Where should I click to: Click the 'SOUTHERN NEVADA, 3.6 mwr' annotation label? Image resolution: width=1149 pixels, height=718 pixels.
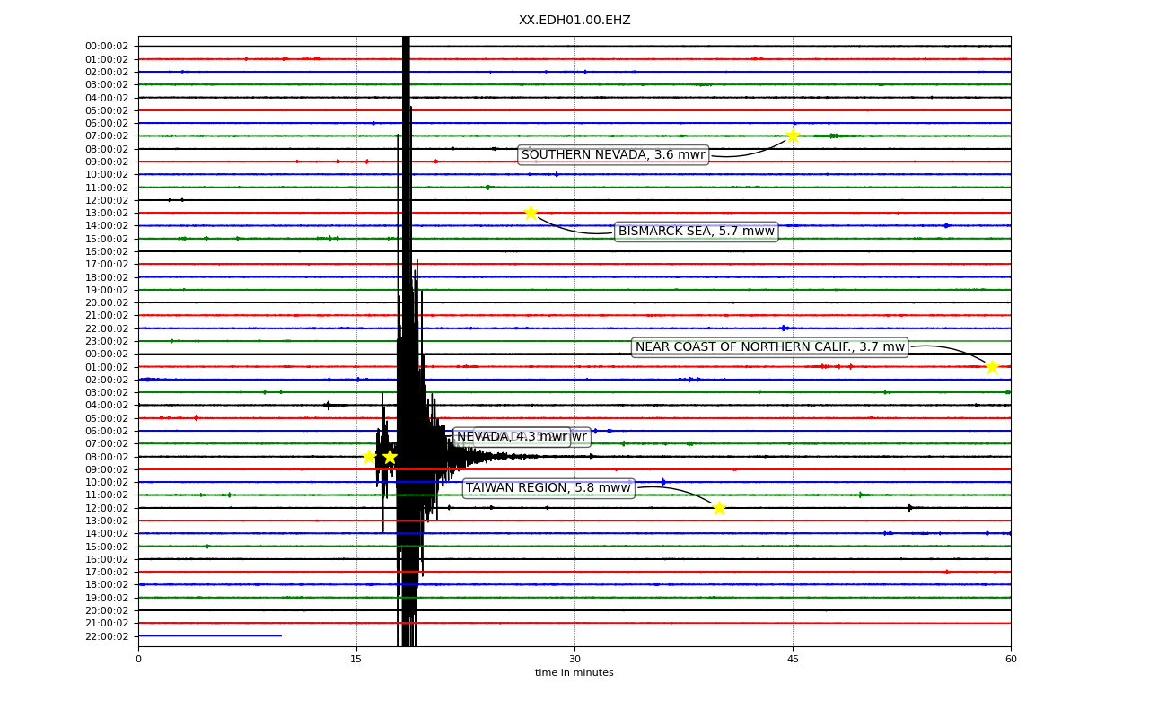(613, 155)
